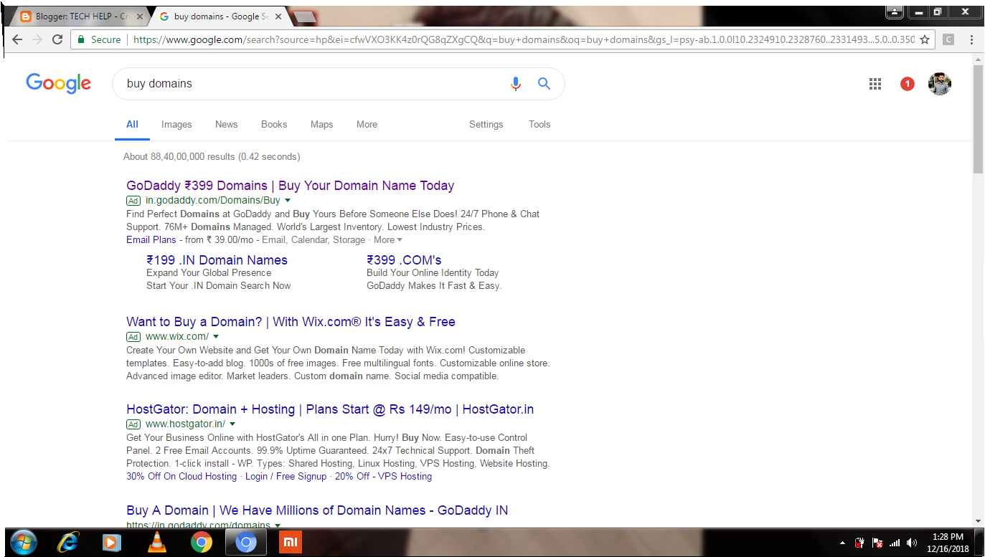View site info via Secure padlock
The width and height of the screenshot is (985, 557).
click(x=99, y=39)
